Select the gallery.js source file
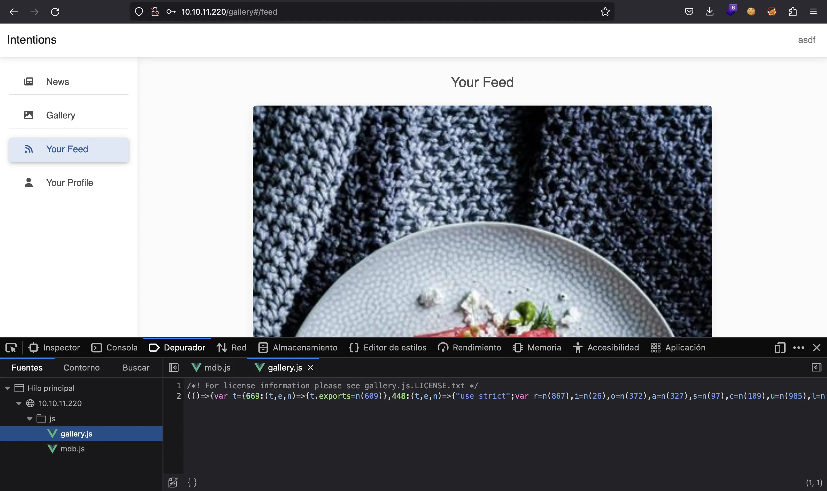Screen dimensions: 827x491 click(76, 434)
